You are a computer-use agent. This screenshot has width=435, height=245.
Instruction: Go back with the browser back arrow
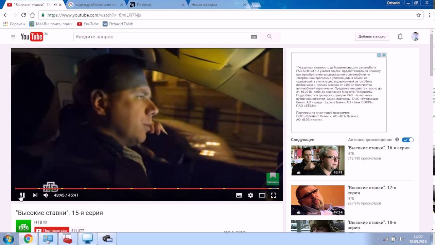coord(5,15)
